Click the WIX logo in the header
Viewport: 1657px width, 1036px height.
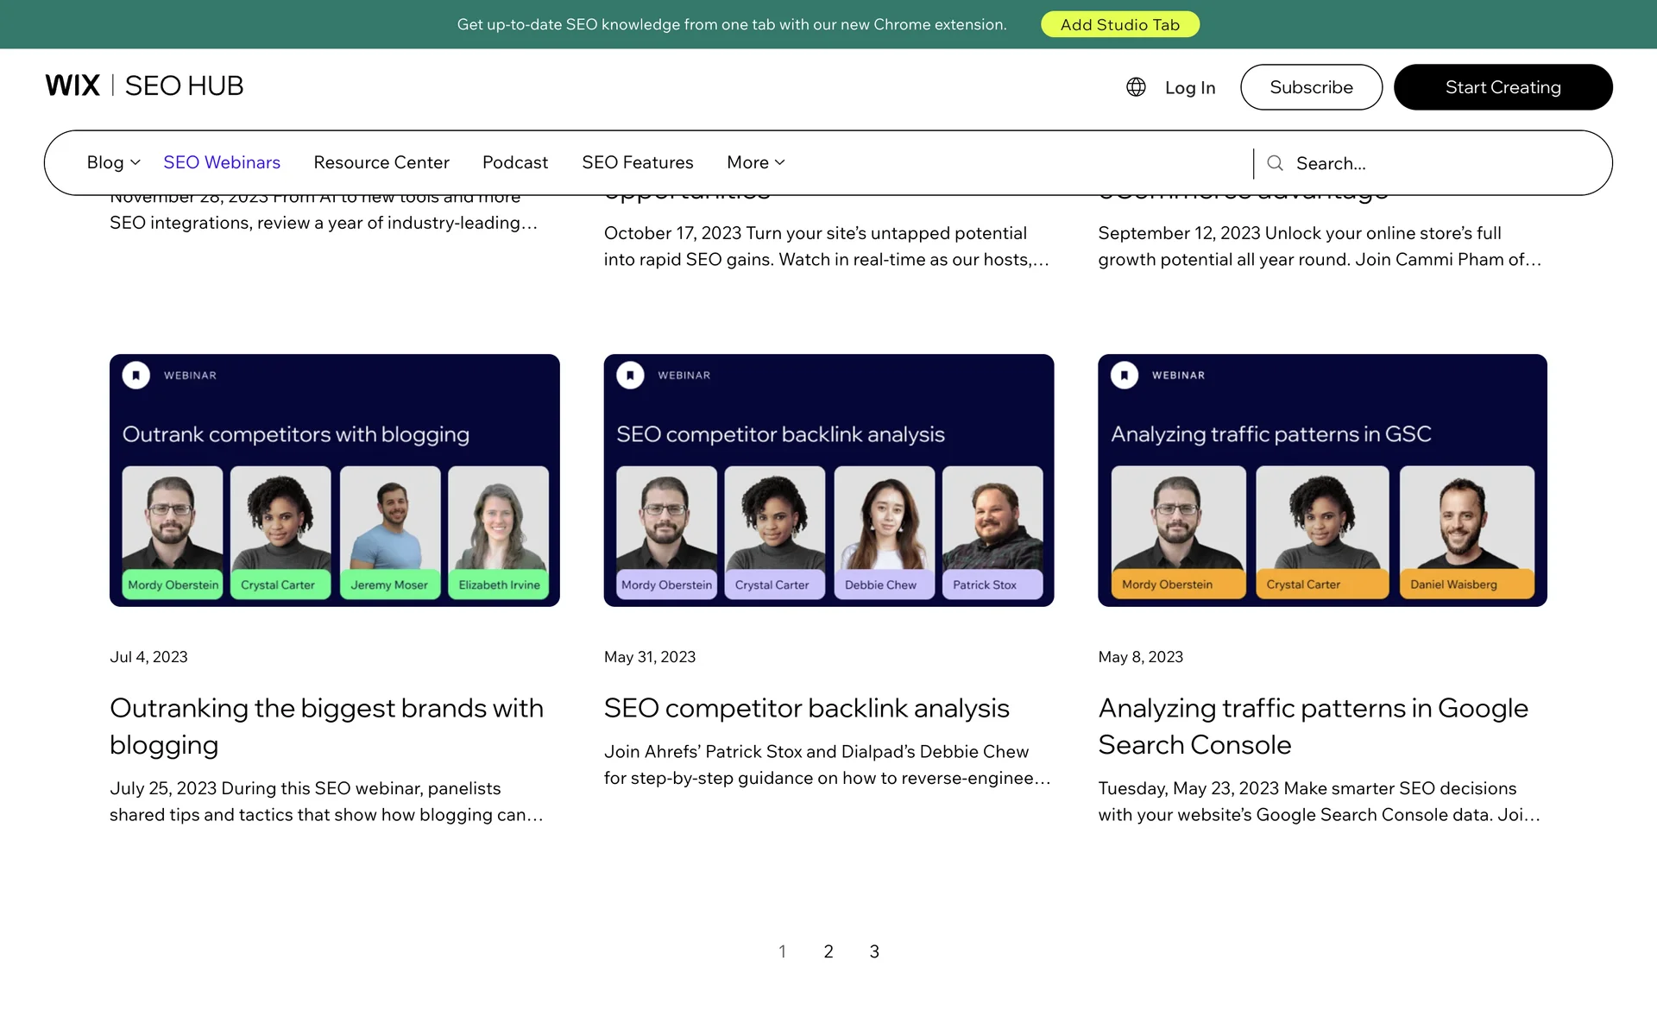72,85
